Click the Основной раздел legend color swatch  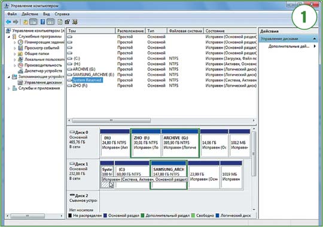pos(105,216)
